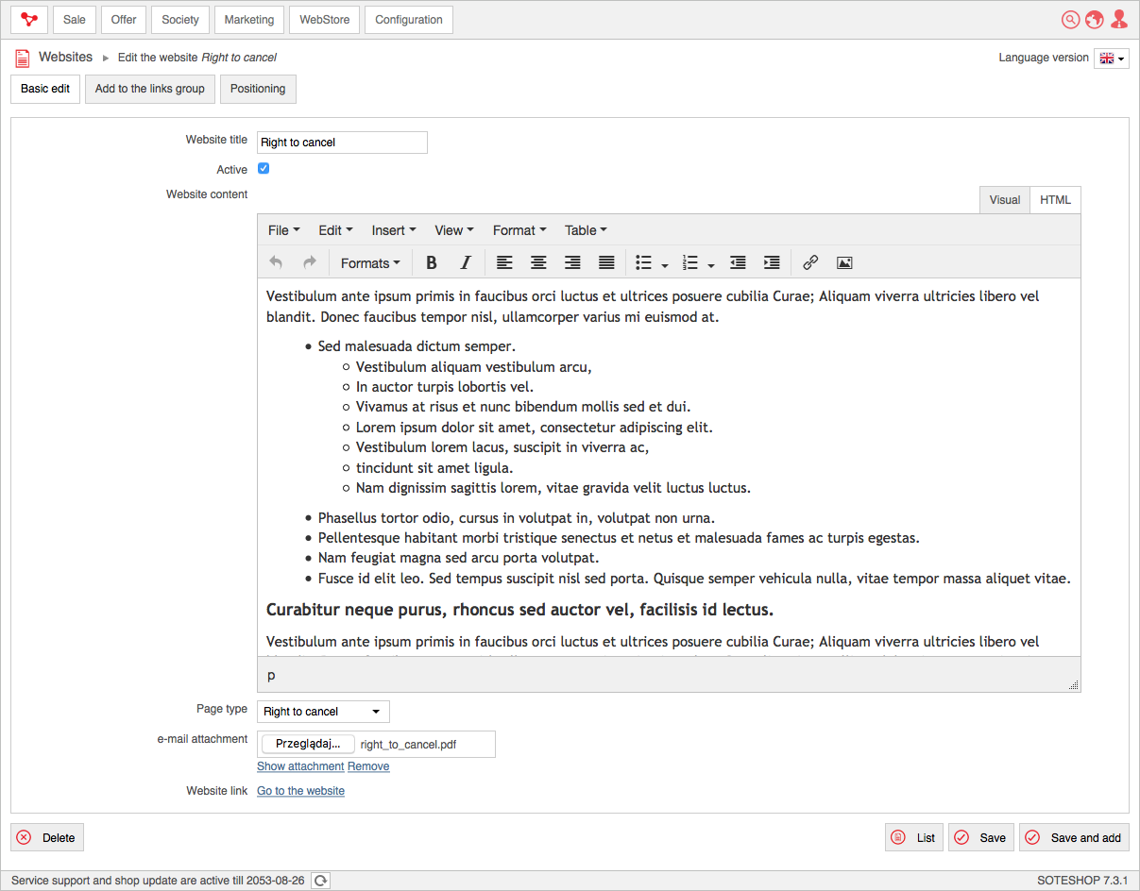Screen dimensions: 1140x891
Task: Open the WebStore menu
Action: tap(324, 20)
